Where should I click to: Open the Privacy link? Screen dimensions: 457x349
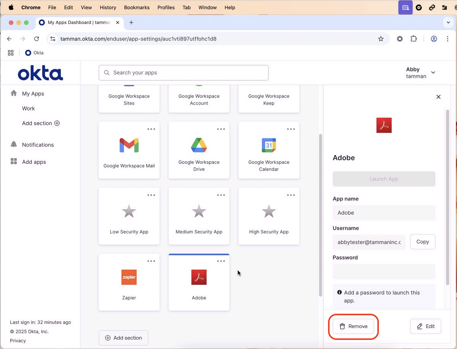[x=18, y=341]
